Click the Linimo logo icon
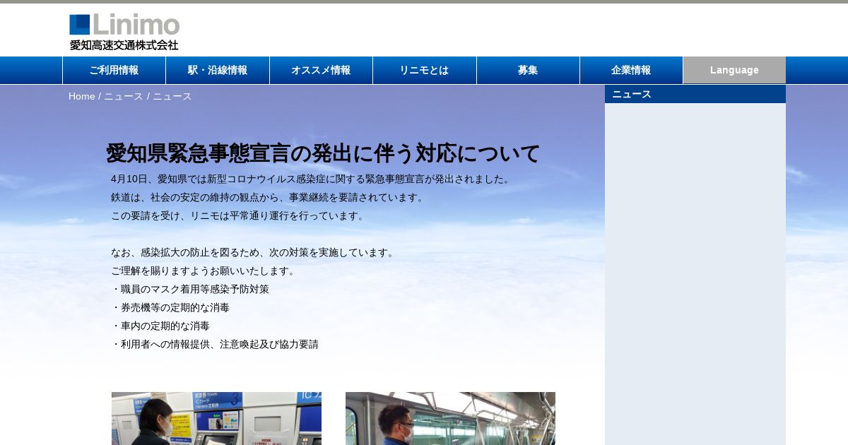The image size is (848, 445). pyautogui.click(x=80, y=25)
